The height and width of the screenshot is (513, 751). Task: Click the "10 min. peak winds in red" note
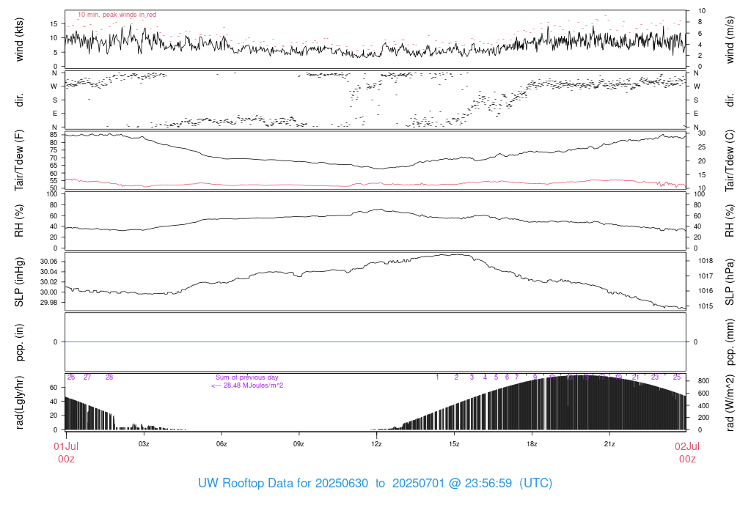[117, 15]
